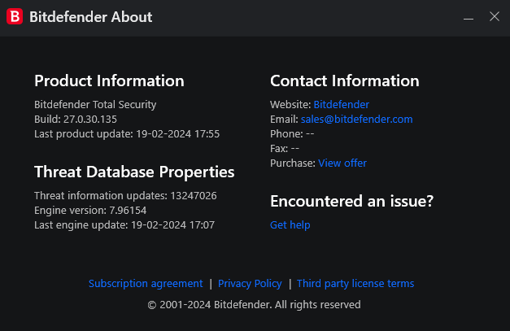Click the Last product update line

tap(127, 133)
